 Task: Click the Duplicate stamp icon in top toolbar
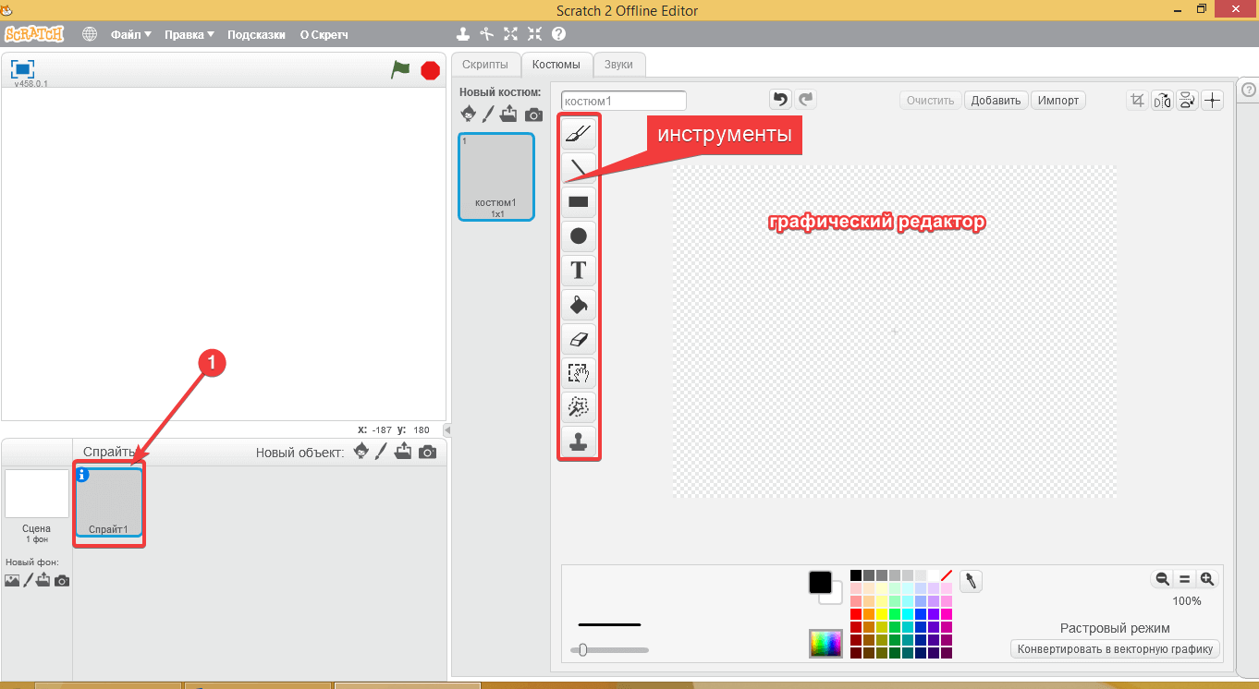pos(463,34)
